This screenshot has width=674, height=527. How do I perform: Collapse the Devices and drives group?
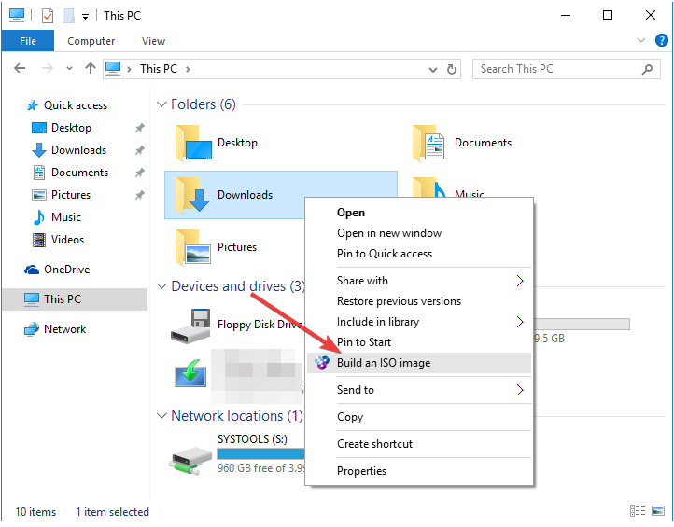click(x=161, y=286)
